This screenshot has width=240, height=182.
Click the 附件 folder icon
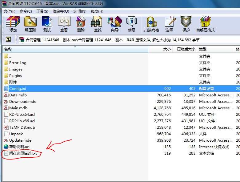6,82
